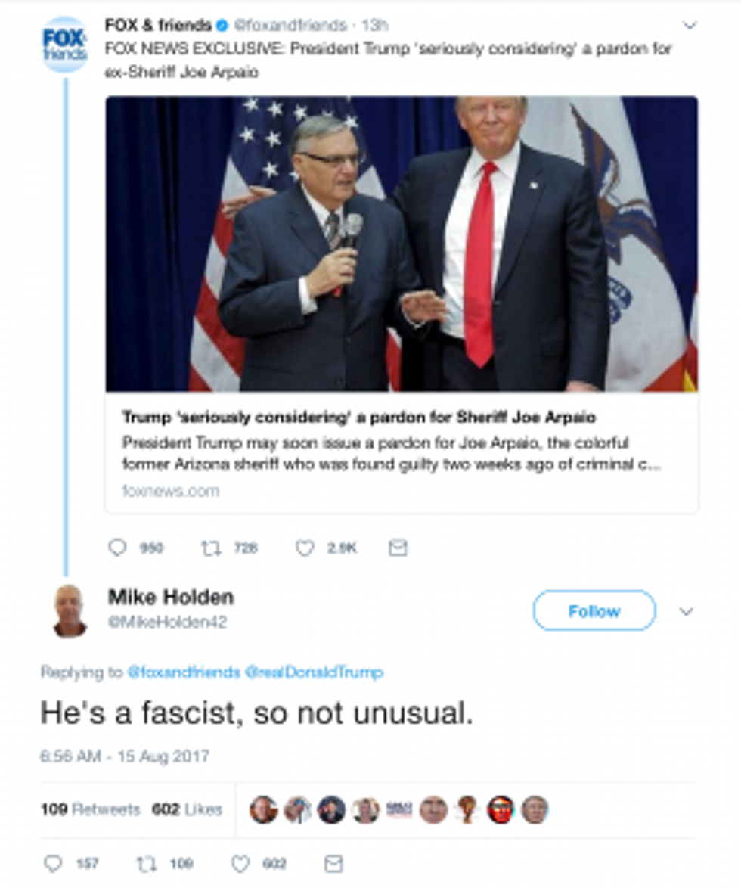The image size is (741, 888).
Task: Send Fox tweet via direct message icon
Action: [398, 548]
